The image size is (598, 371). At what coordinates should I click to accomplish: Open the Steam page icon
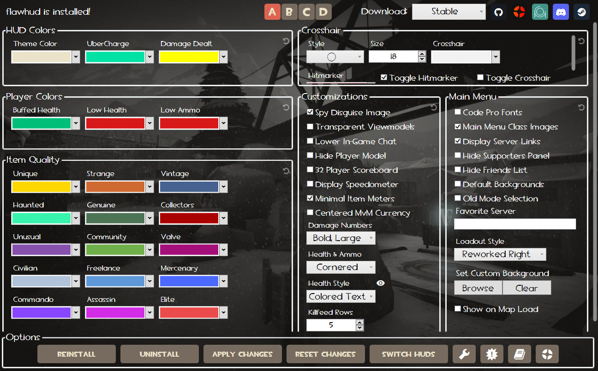click(581, 12)
